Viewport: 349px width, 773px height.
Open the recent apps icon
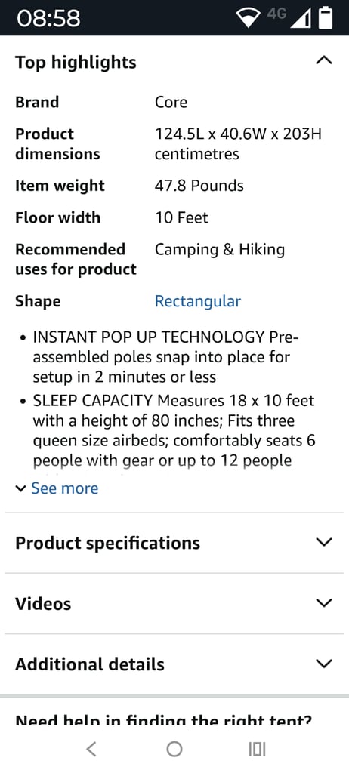tap(257, 750)
